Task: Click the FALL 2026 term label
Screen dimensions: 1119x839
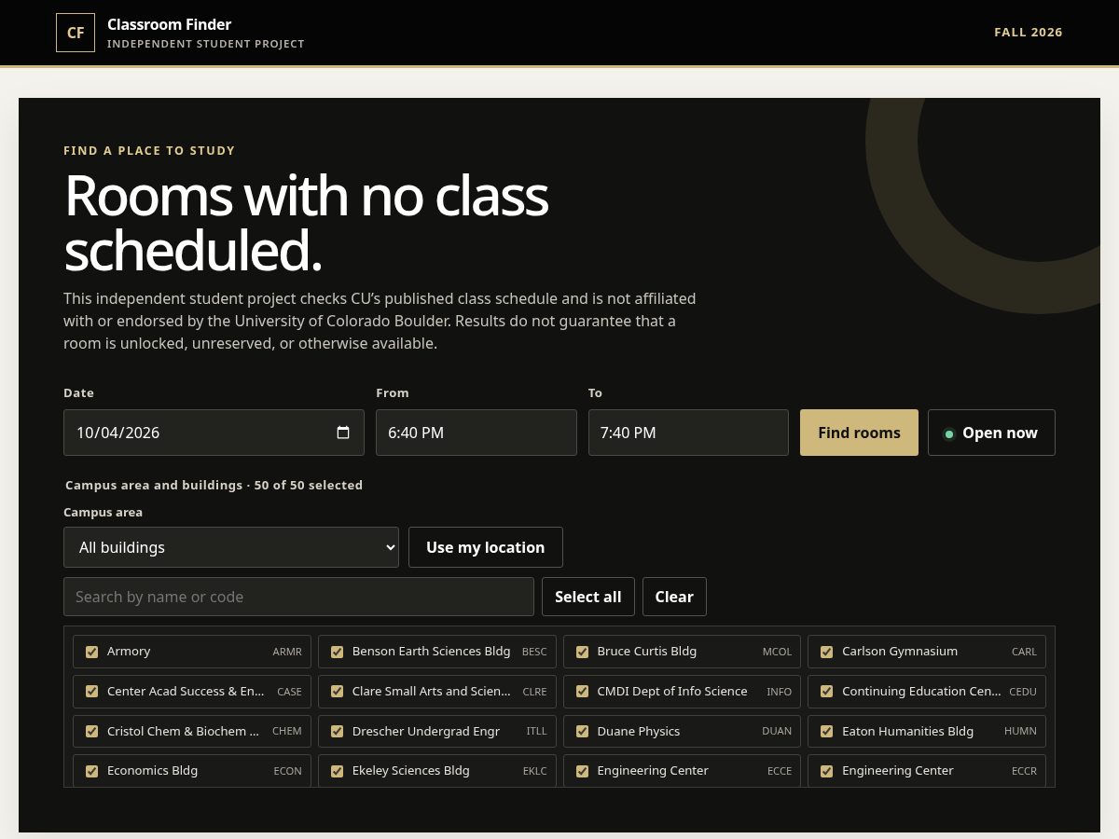Action: pos(1029,32)
